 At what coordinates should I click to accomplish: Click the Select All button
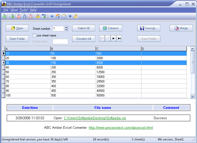pos(84,28)
